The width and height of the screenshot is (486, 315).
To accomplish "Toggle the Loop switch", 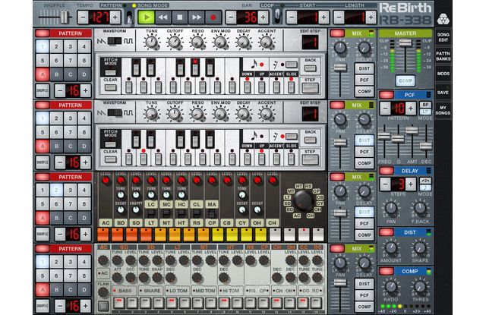I will pyautogui.click(x=277, y=16).
